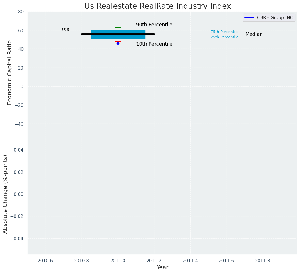Click the red 10th percentile whisker cap
This screenshot has height=273, width=300.
[118, 41]
